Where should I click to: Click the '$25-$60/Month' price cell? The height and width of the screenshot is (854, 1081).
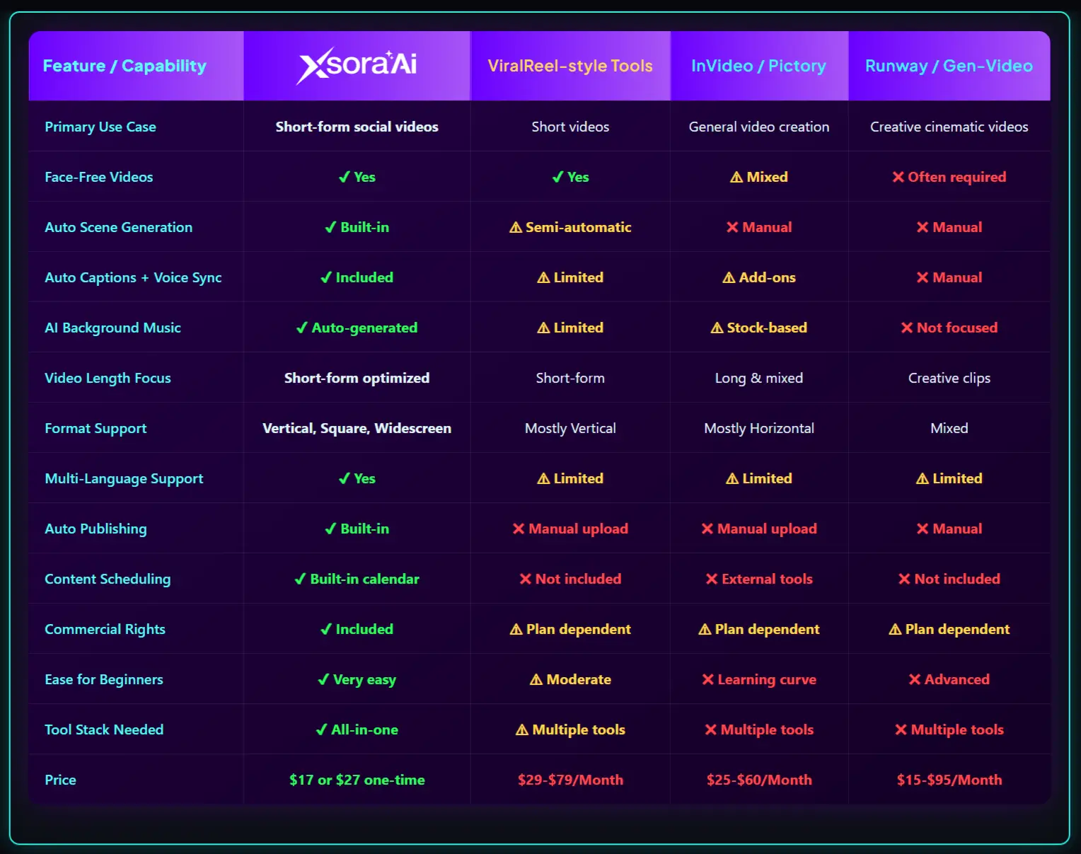(759, 780)
